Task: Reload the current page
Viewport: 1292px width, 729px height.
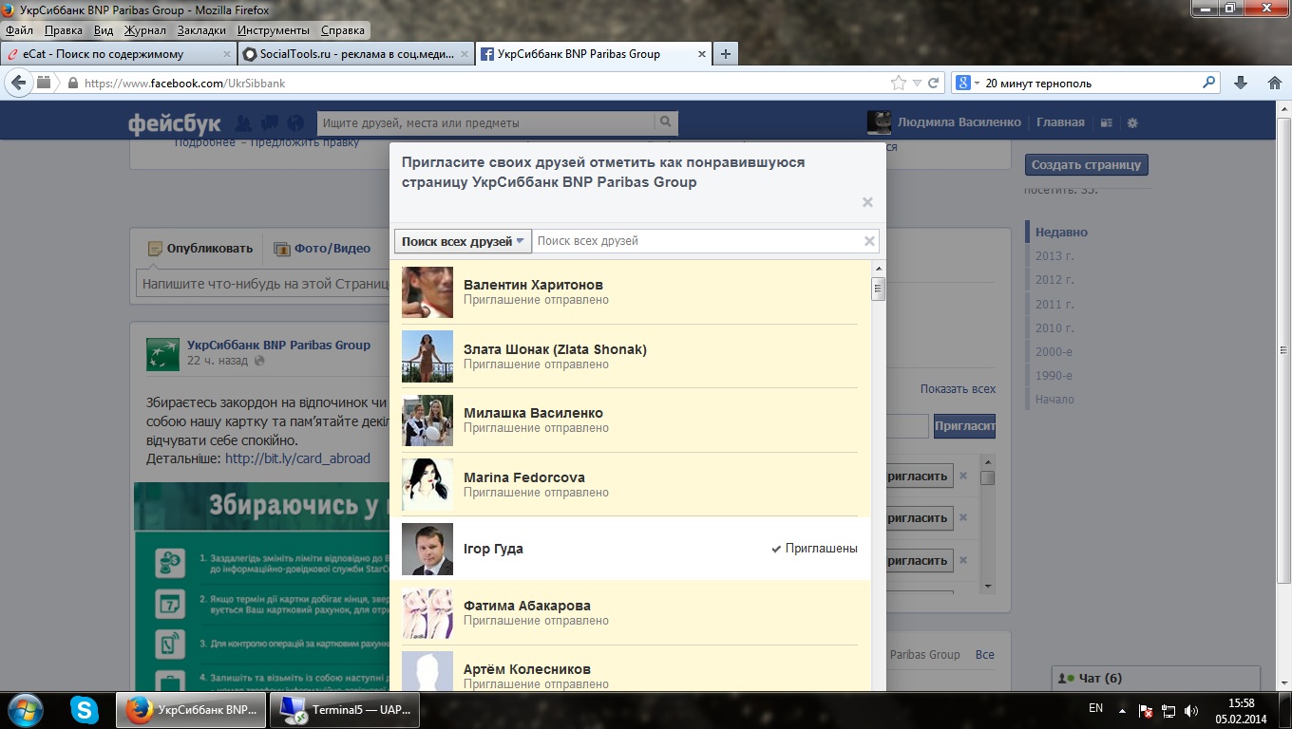Action: [x=933, y=83]
